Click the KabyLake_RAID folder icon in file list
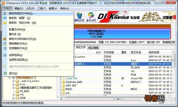Screen dimensions: 178x107 [64, 82]
